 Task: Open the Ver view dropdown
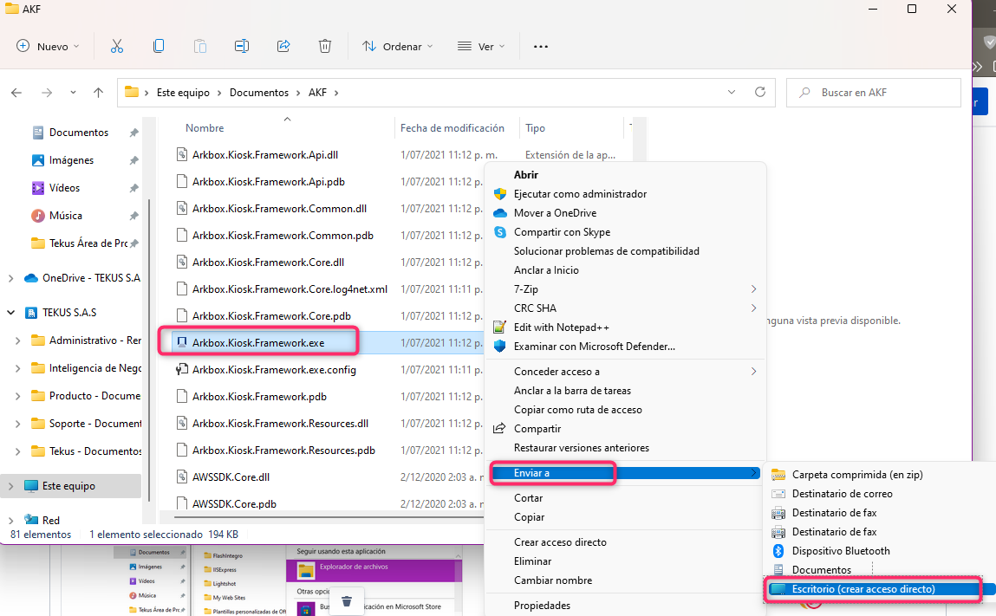(x=479, y=46)
